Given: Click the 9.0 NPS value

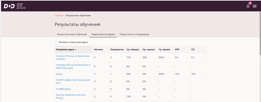Looking at the screenshot, I should [177, 57].
